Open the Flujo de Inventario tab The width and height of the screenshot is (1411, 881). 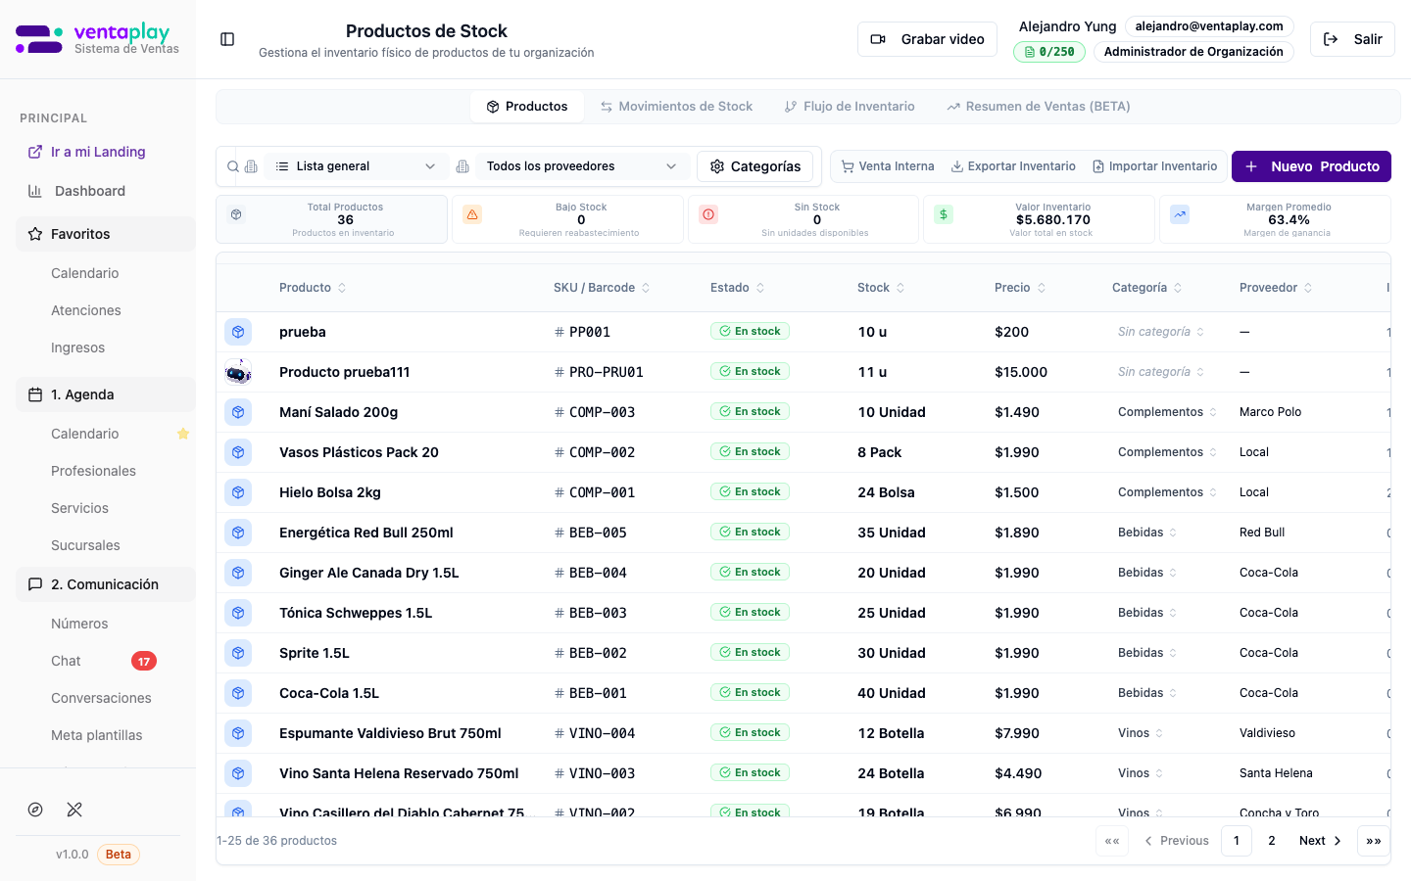pos(849,106)
